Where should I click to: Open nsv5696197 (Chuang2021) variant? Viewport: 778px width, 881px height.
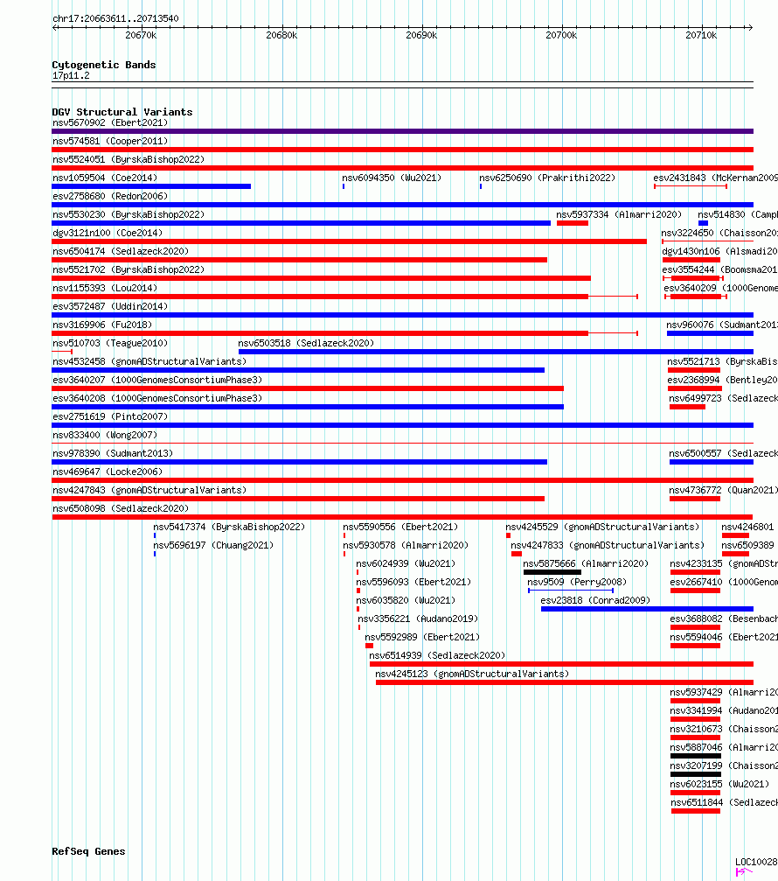[x=213, y=545]
